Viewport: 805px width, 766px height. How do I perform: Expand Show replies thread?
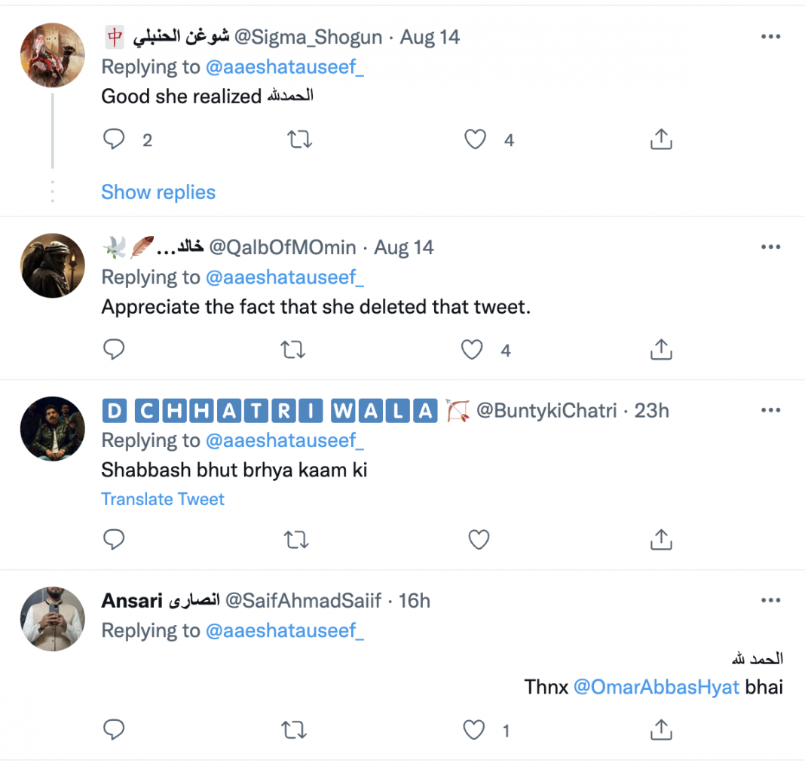[158, 192]
